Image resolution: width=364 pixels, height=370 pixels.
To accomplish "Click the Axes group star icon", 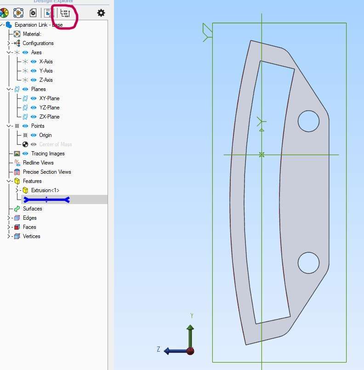I will [x=17, y=52].
